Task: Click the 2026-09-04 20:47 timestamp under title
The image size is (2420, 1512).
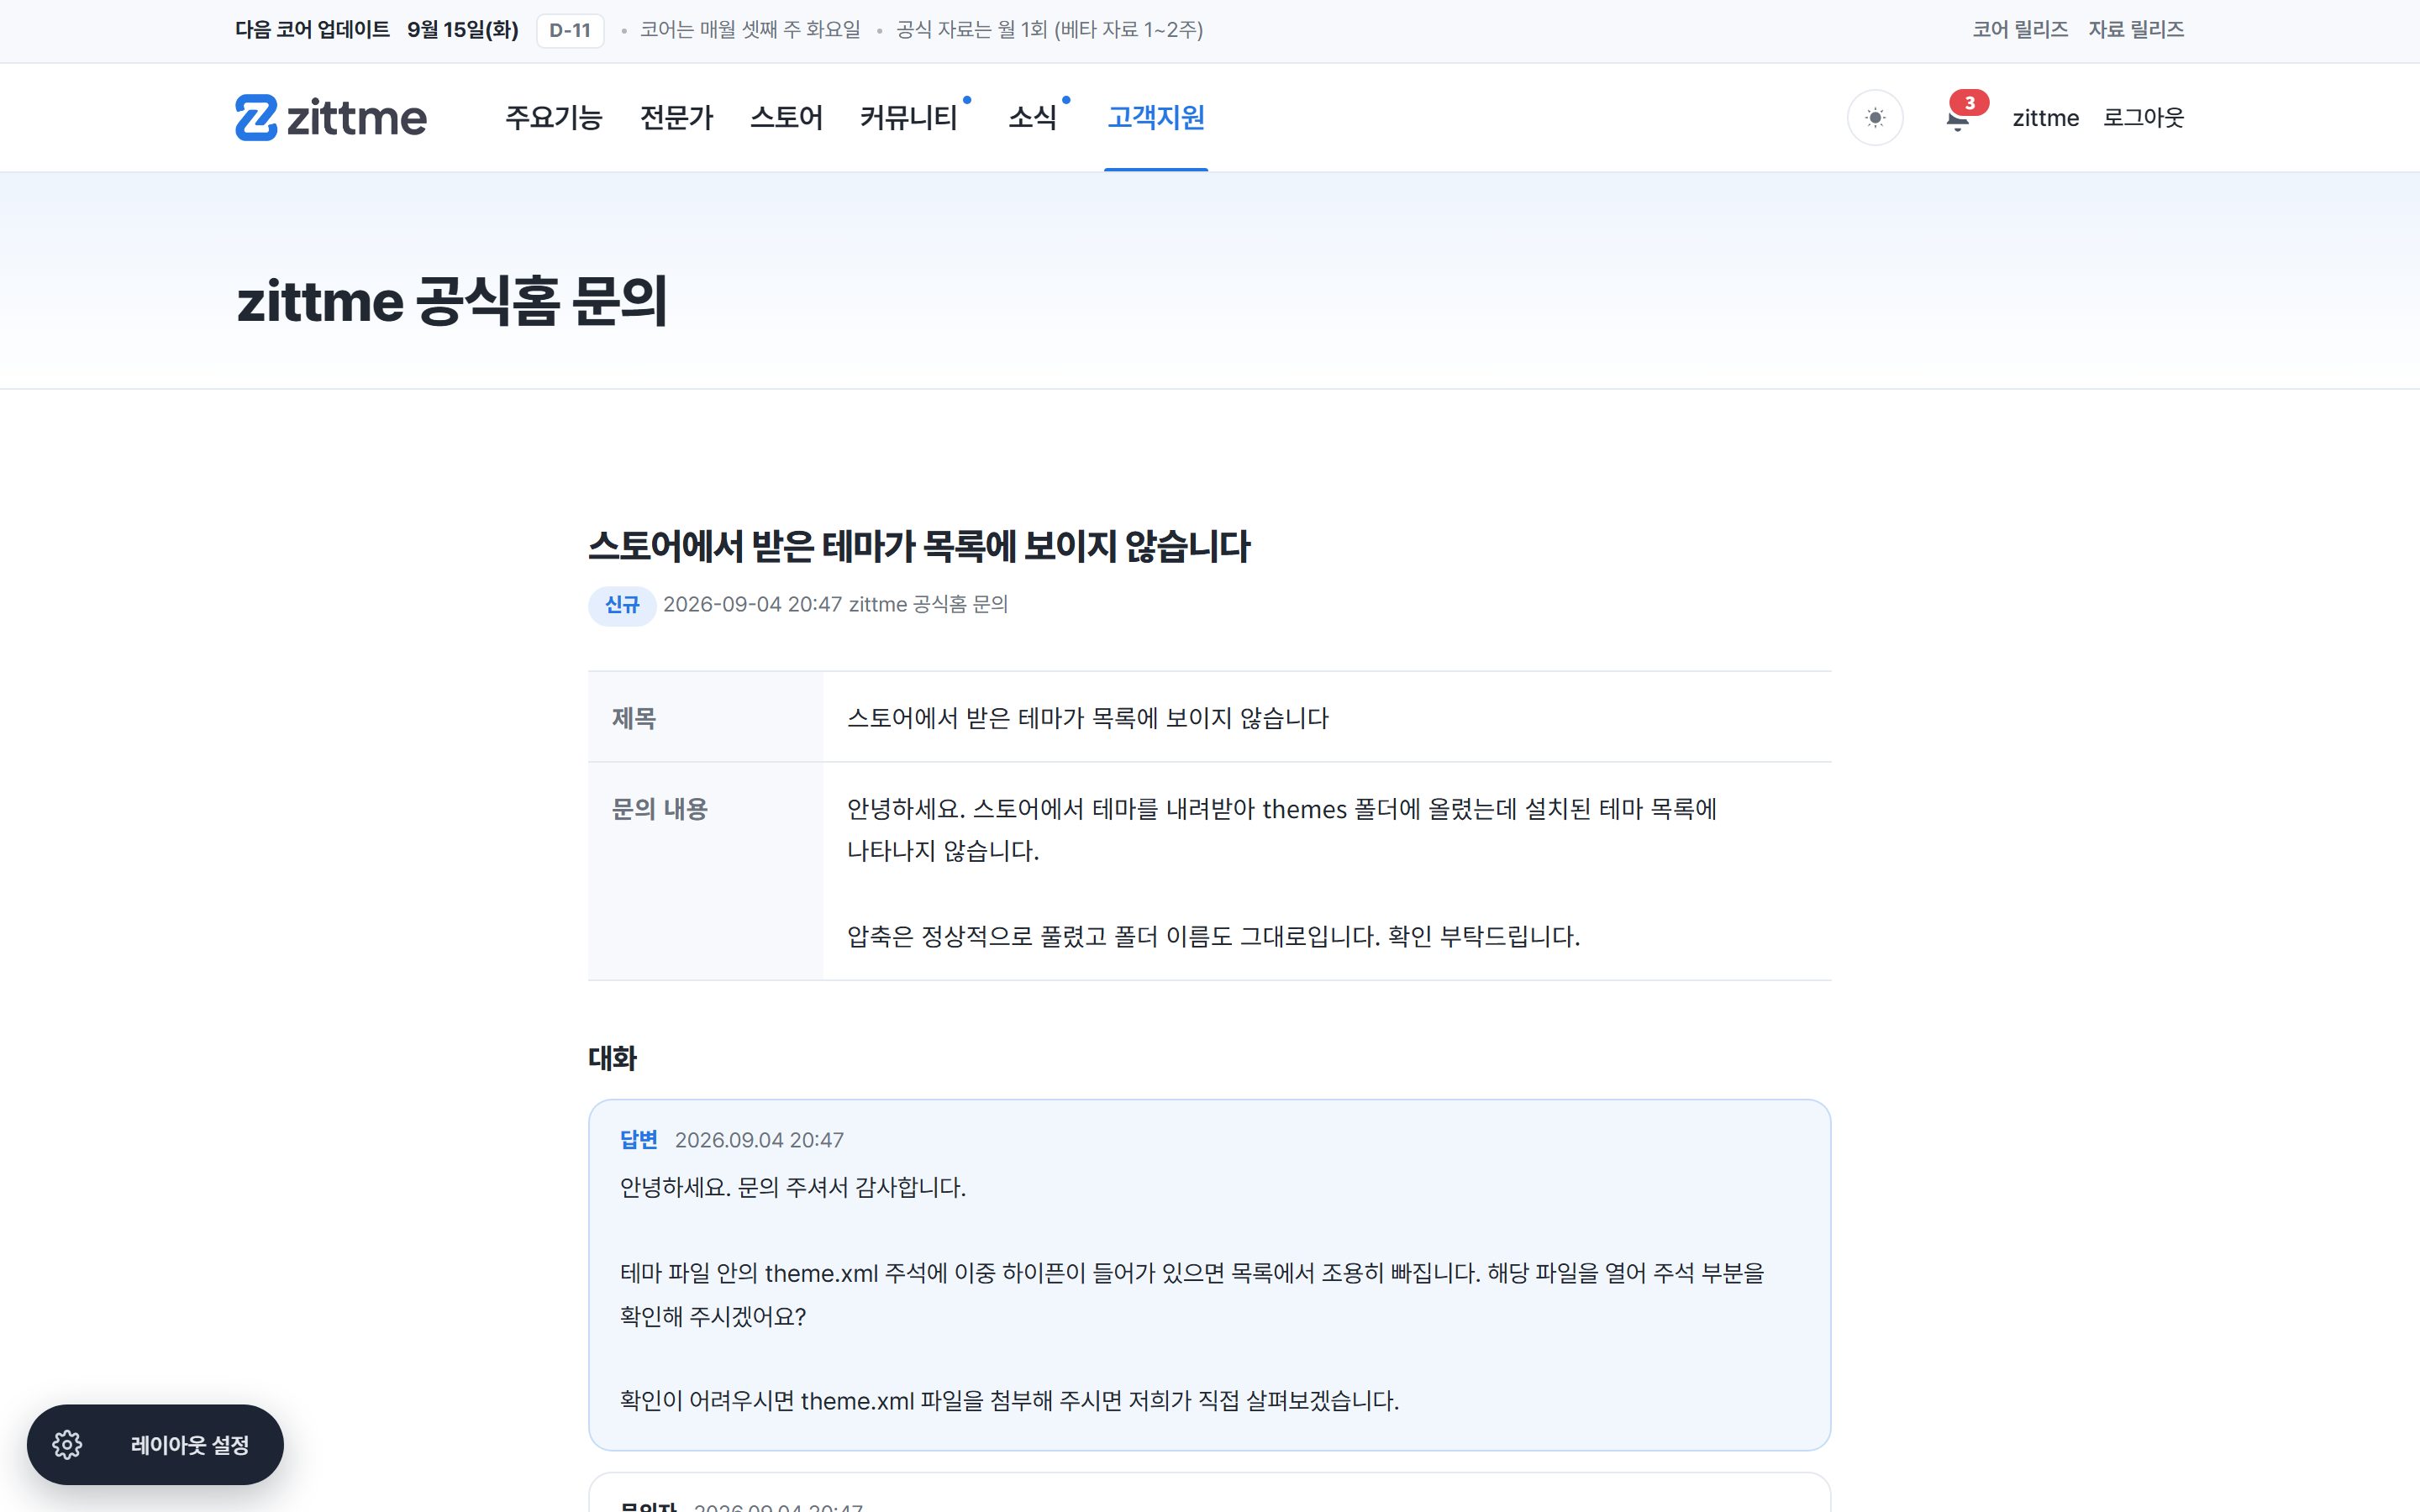Action: pos(752,605)
